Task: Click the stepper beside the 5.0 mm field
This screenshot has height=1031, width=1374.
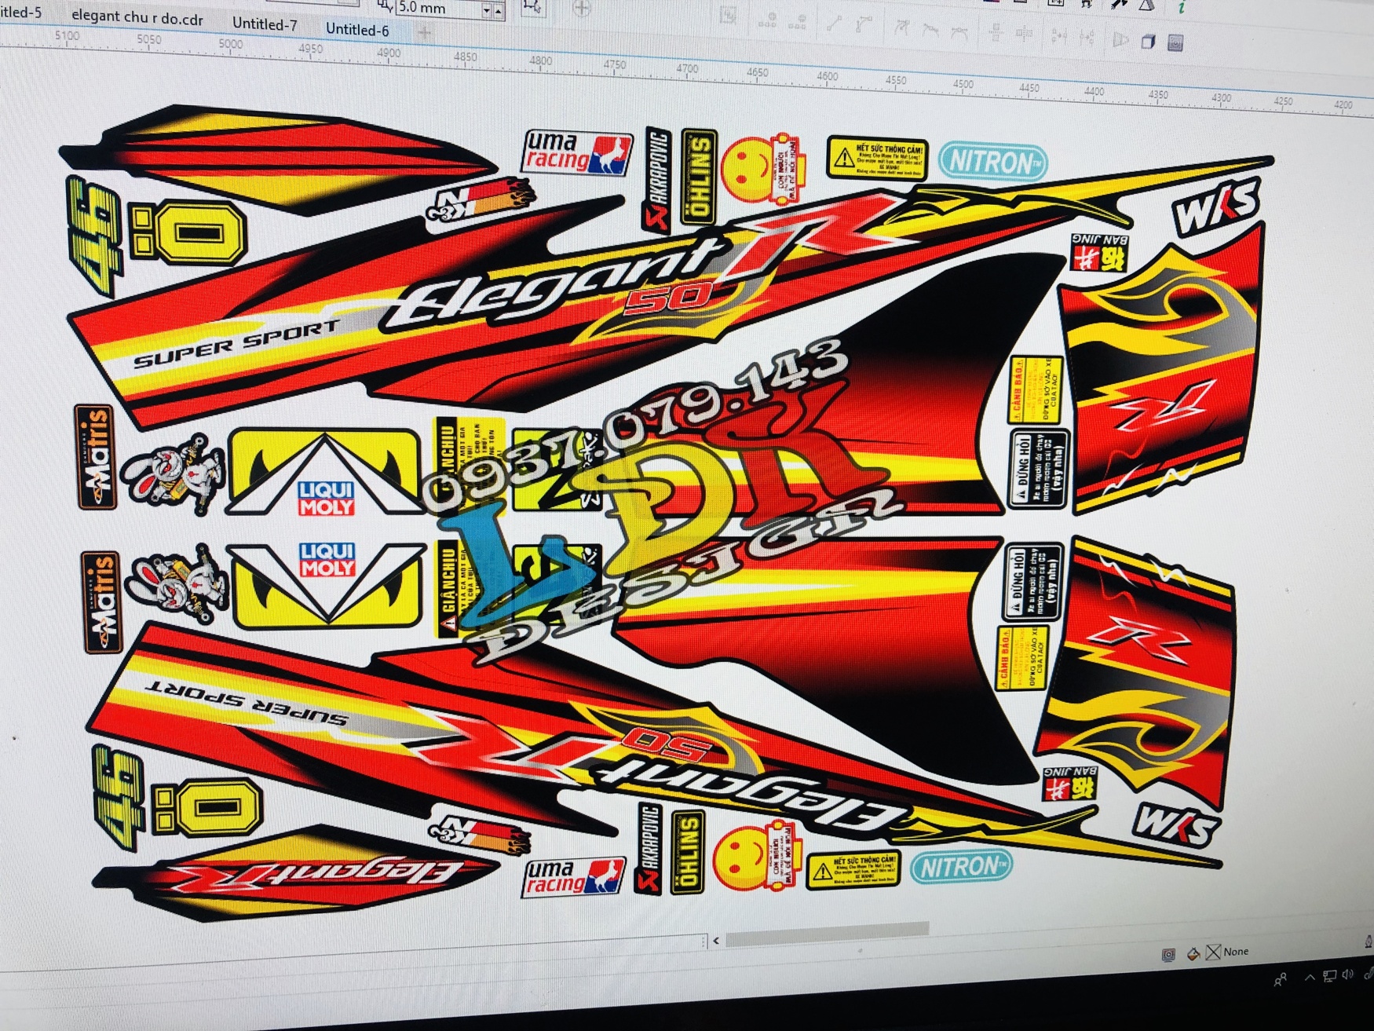Action: pos(498,11)
